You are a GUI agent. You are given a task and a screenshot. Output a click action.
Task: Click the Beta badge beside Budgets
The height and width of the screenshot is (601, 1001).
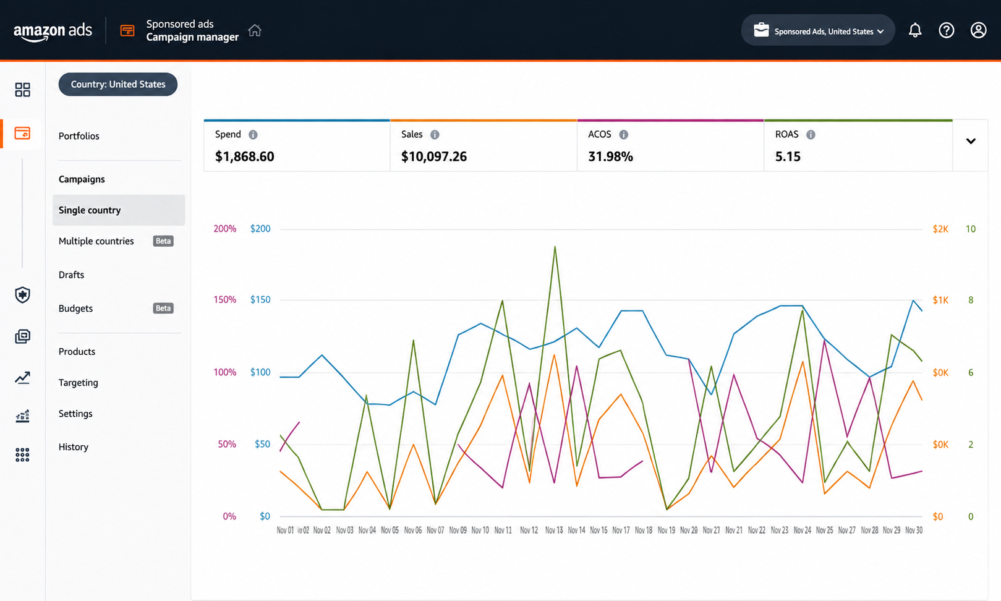coord(163,309)
